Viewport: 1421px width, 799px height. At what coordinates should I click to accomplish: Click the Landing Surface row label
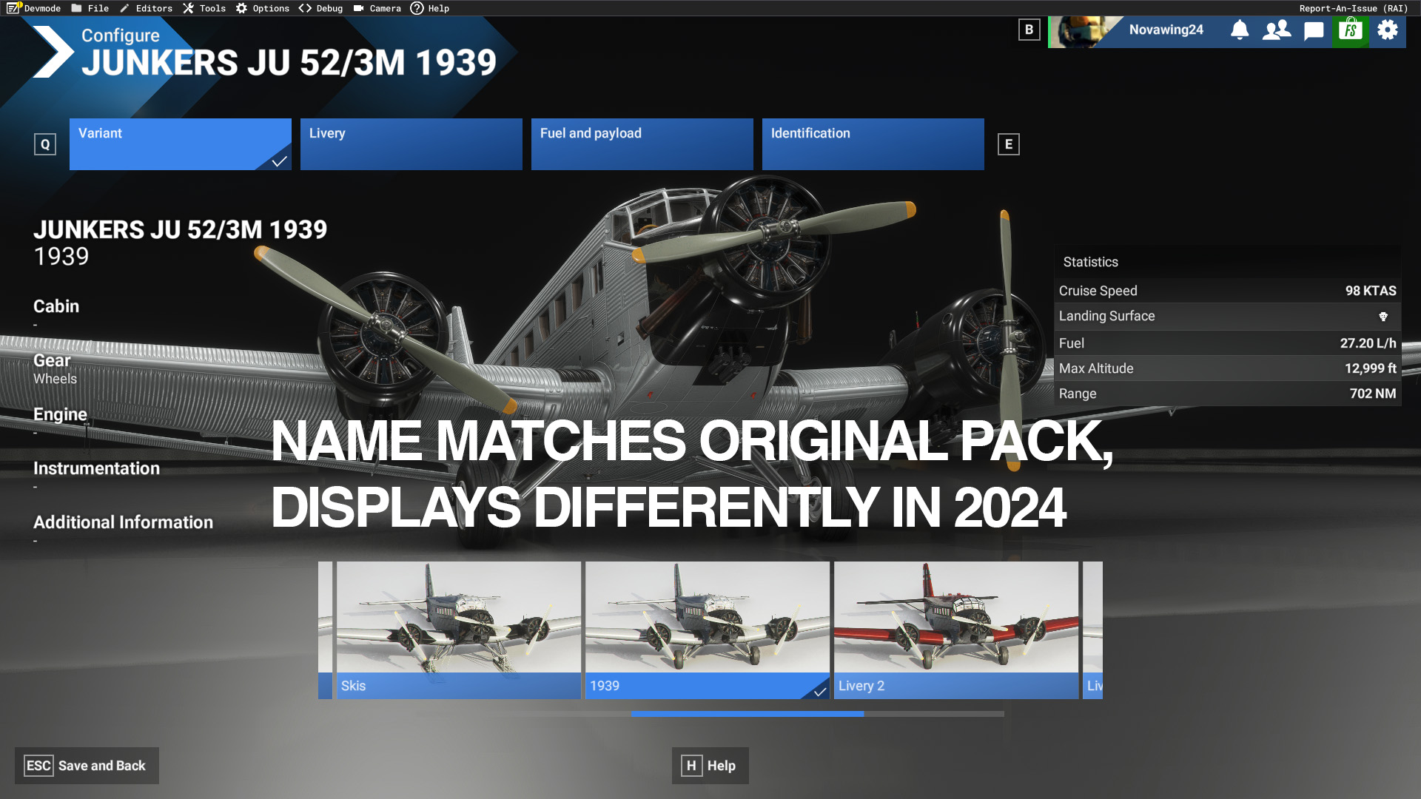pos(1106,316)
